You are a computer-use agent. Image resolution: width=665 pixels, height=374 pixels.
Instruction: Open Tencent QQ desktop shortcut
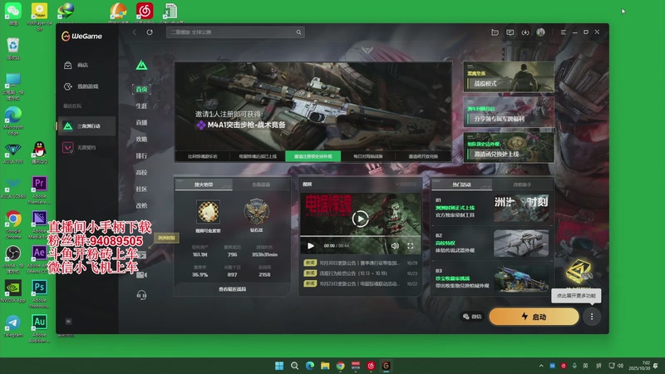(x=39, y=153)
